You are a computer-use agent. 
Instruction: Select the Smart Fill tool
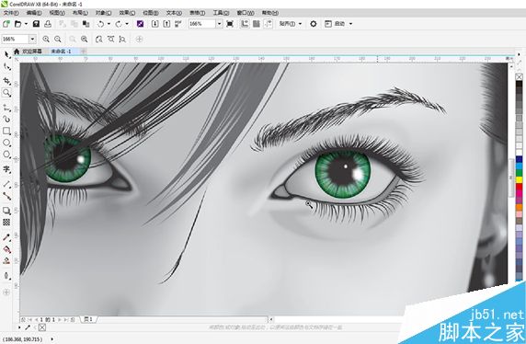pyautogui.click(x=6, y=261)
